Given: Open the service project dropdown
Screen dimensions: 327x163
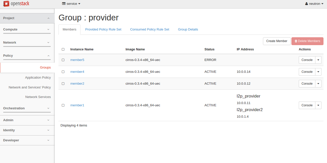Looking at the screenshot, I should coord(71,4).
